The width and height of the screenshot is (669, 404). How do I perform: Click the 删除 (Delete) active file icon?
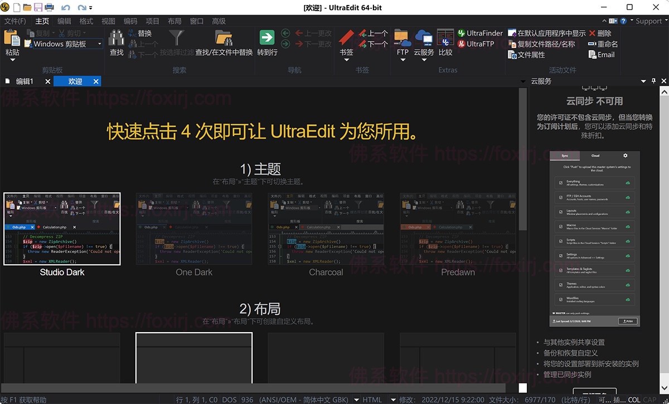click(x=592, y=33)
